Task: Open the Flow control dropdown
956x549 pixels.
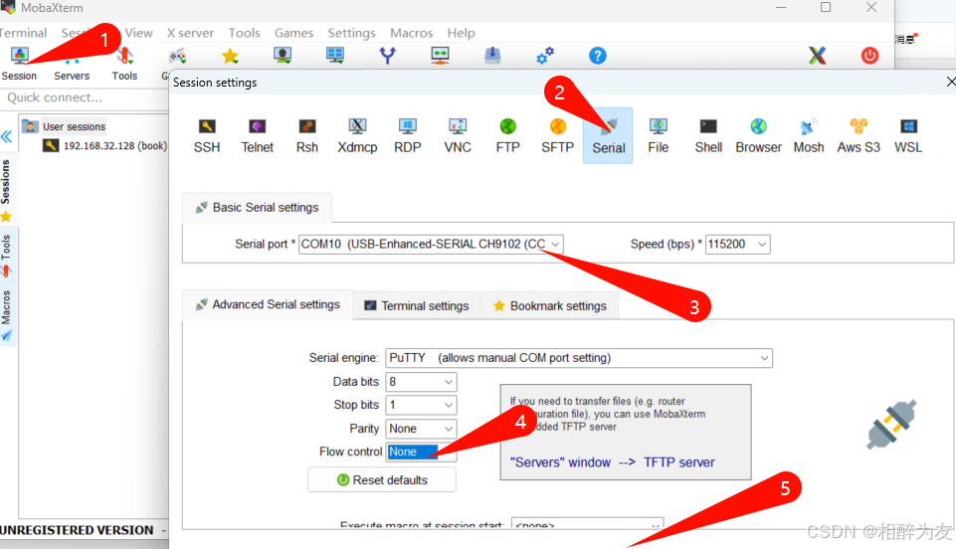Action: [422, 453]
